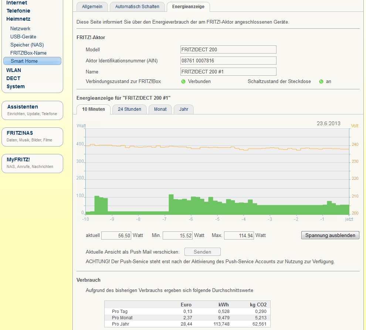Switch to the Allgemein tab
Viewport: 366px width, 330px height.
click(x=92, y=7)
